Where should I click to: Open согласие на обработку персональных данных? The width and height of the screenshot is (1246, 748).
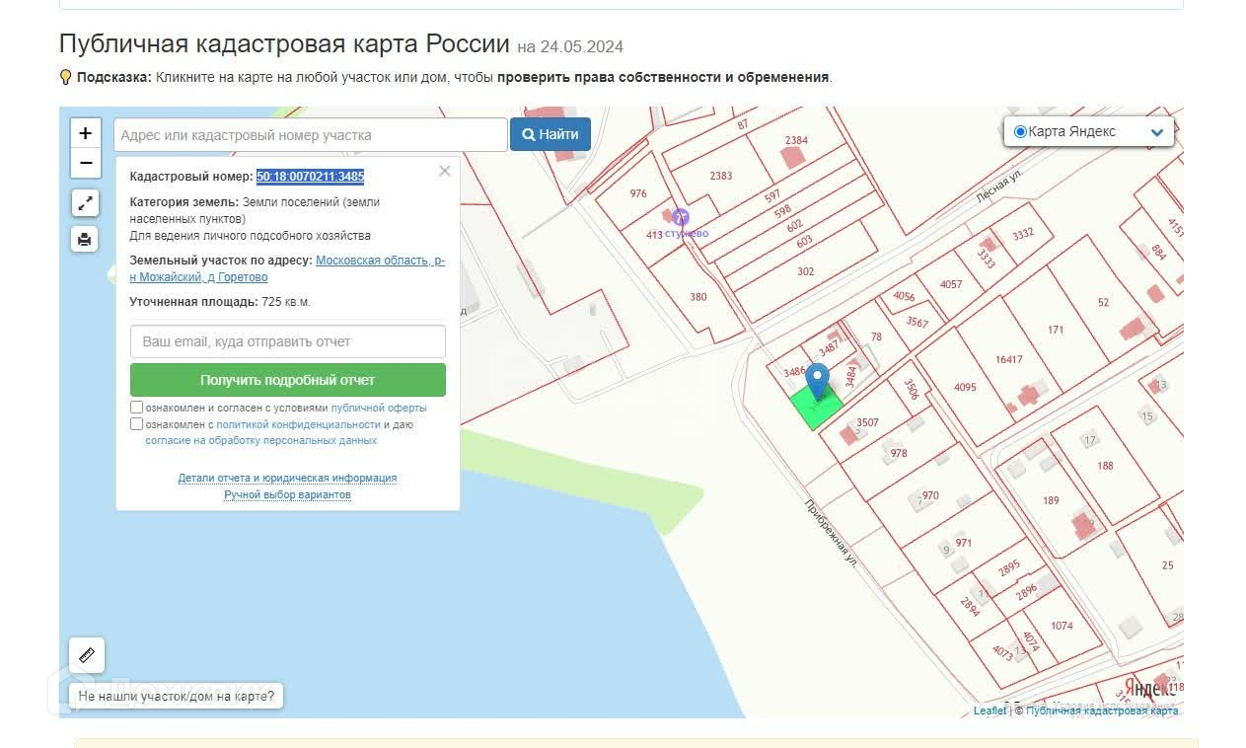coord(261,440)
